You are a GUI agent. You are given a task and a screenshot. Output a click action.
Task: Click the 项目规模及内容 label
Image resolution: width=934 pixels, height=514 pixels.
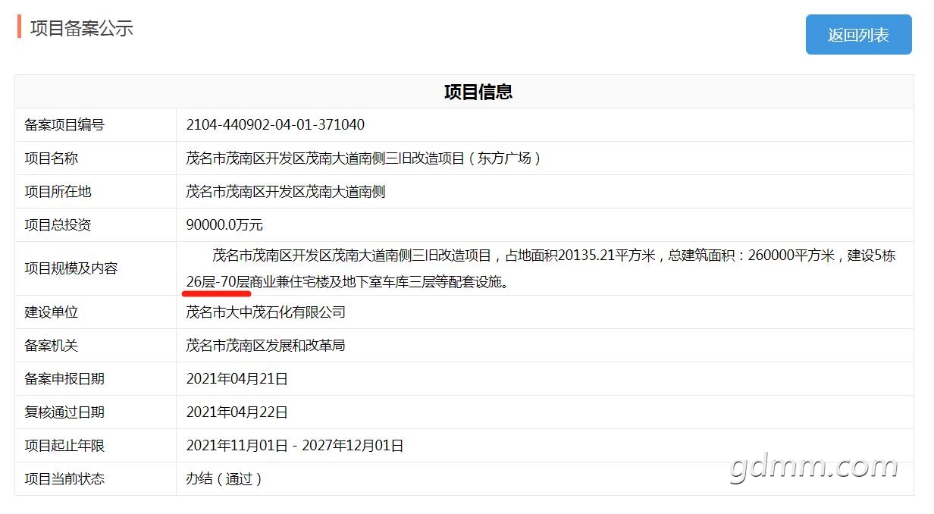pyautogui.click(x=71, y=268)
